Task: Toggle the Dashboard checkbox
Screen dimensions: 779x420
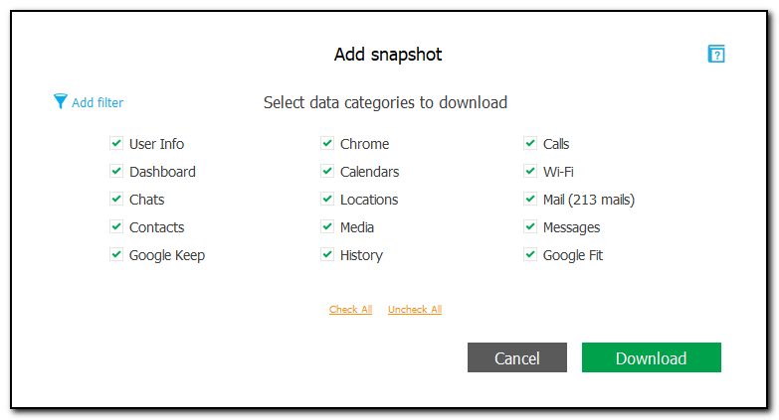Action: [116, 172]
